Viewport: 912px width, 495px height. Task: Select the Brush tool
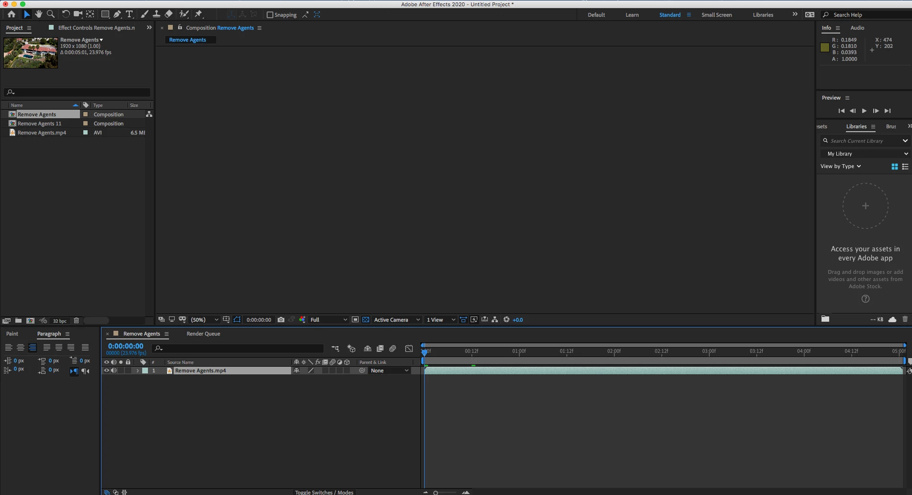(x=145, y=14)
